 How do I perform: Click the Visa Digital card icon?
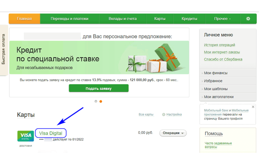click(25, 136)
